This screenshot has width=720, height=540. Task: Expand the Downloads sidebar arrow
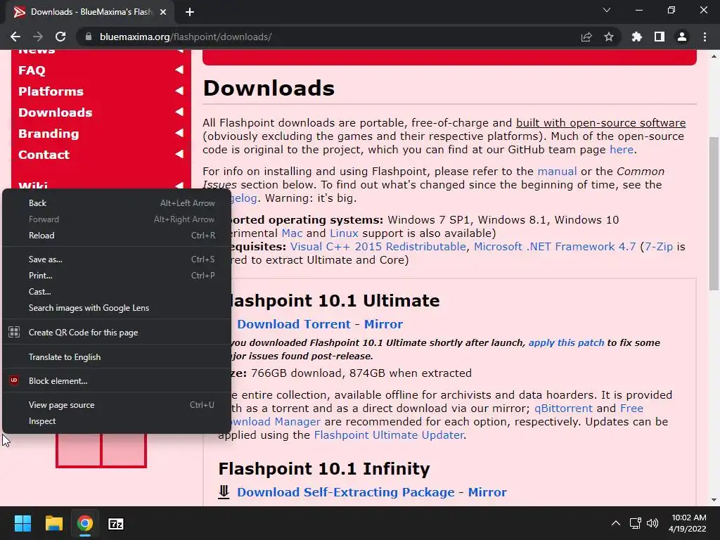(x=179, y=112)
